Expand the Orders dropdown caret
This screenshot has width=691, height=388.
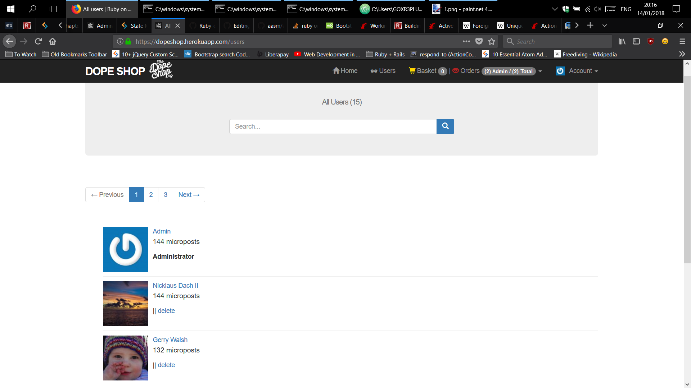click(x=540, y=71)
